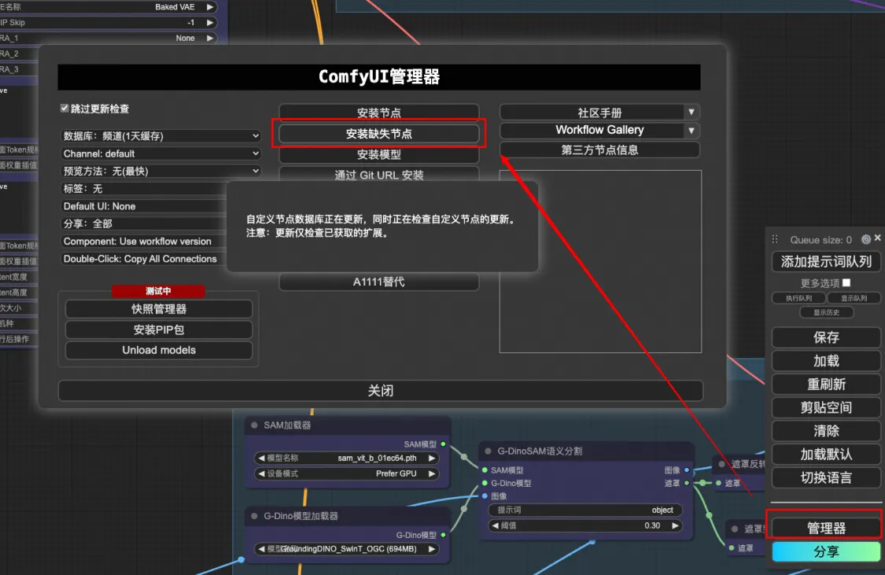
Task: Click 添加提示词队列 button
Action: coord(826,261)
